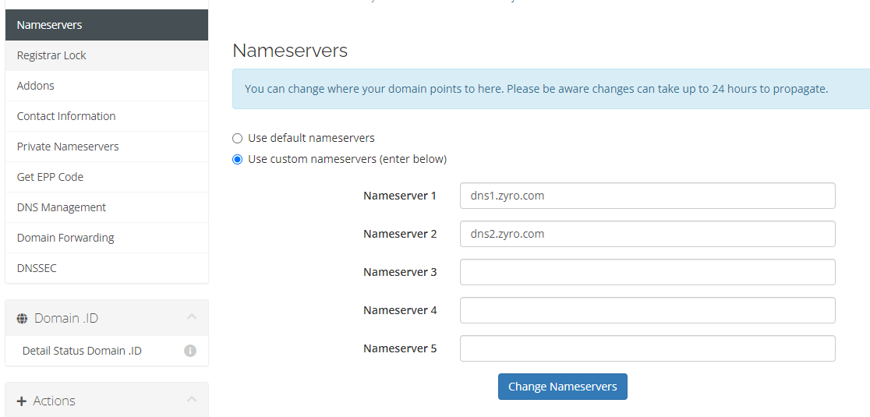Image resolution: width=870 pixels, height=417 pixels.
Task: Click the Nameserver 5 label
Action: click(x=400, y=348)
